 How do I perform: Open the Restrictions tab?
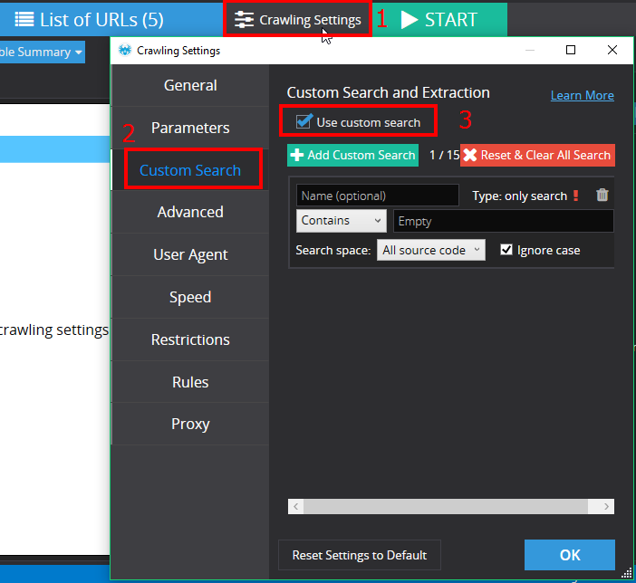pyautogui.click(x=190, y=339)
